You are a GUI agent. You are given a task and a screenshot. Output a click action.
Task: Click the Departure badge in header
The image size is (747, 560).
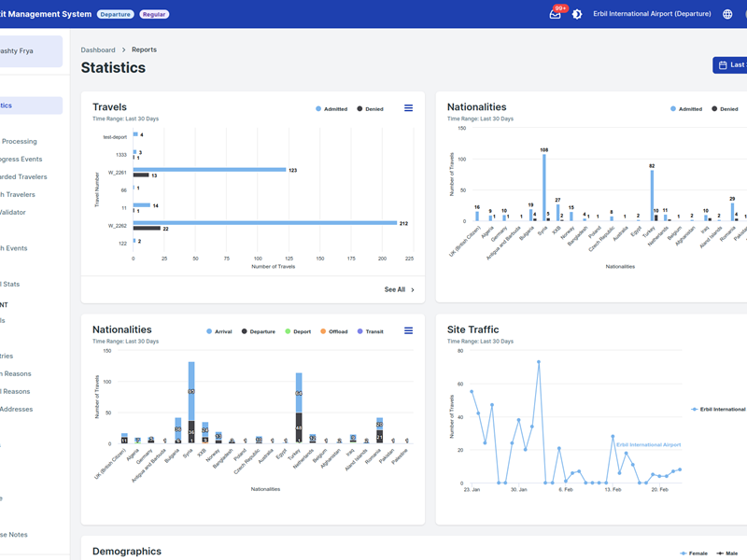coord(116,15)
